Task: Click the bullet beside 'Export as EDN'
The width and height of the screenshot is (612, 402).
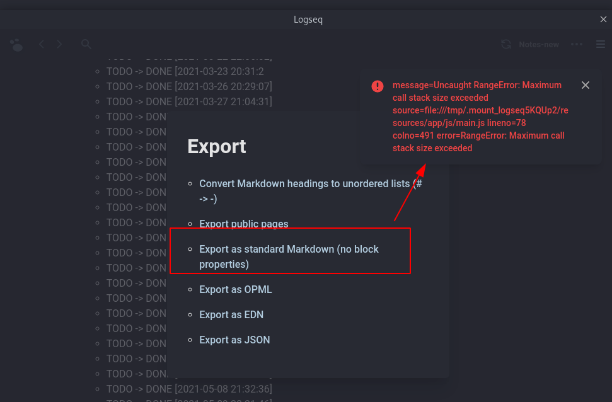Action: 189,315
